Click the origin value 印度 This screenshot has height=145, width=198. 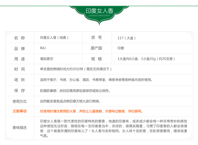pos(121,48)
